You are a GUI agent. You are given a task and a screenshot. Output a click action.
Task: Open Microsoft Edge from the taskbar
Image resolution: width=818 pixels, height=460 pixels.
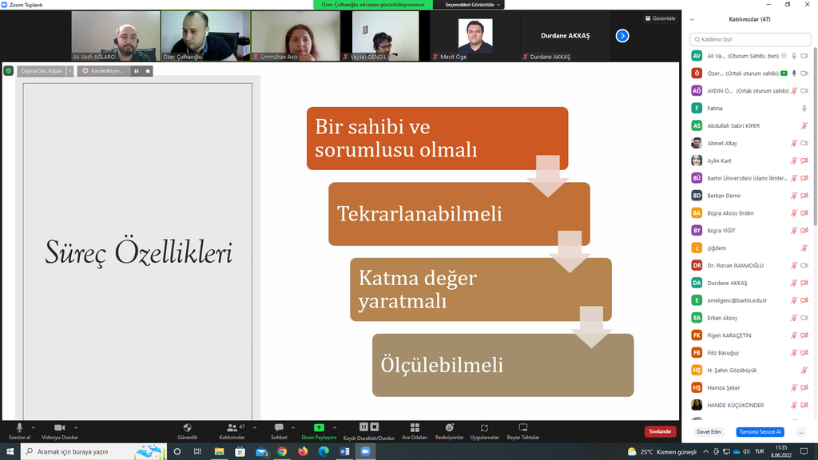click(324, 452)
